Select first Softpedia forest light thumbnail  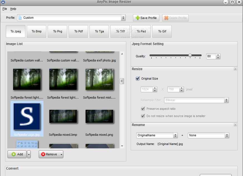[27, 79]
